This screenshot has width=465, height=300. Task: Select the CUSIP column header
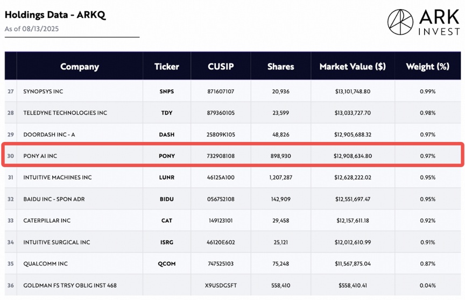tap(221, 67)
